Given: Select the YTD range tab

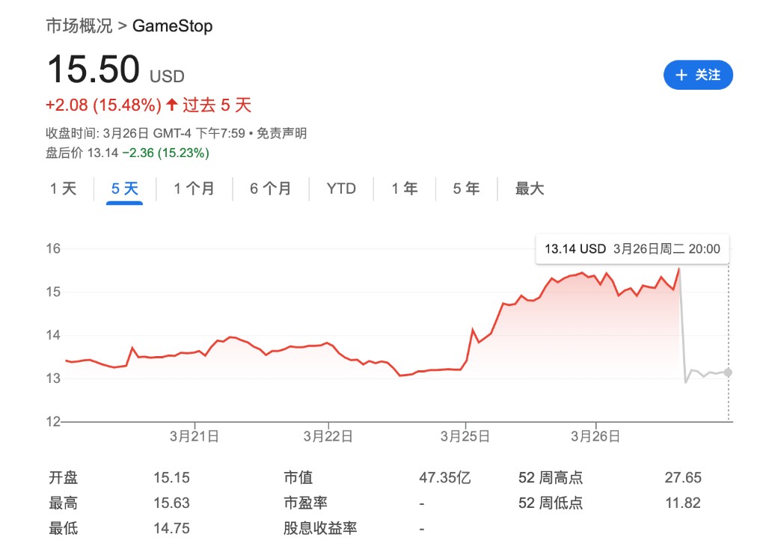Looking at the screenshot, I should 341,188.
